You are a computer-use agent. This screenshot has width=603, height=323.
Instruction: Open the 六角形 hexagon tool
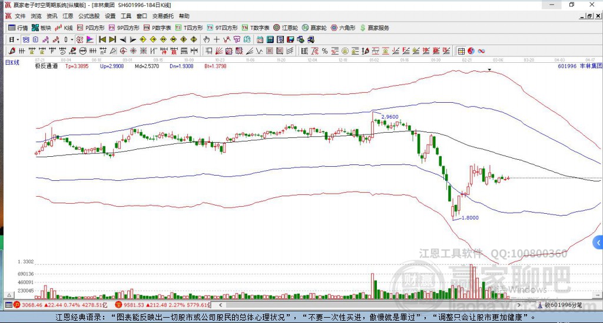tap(343, 28)
